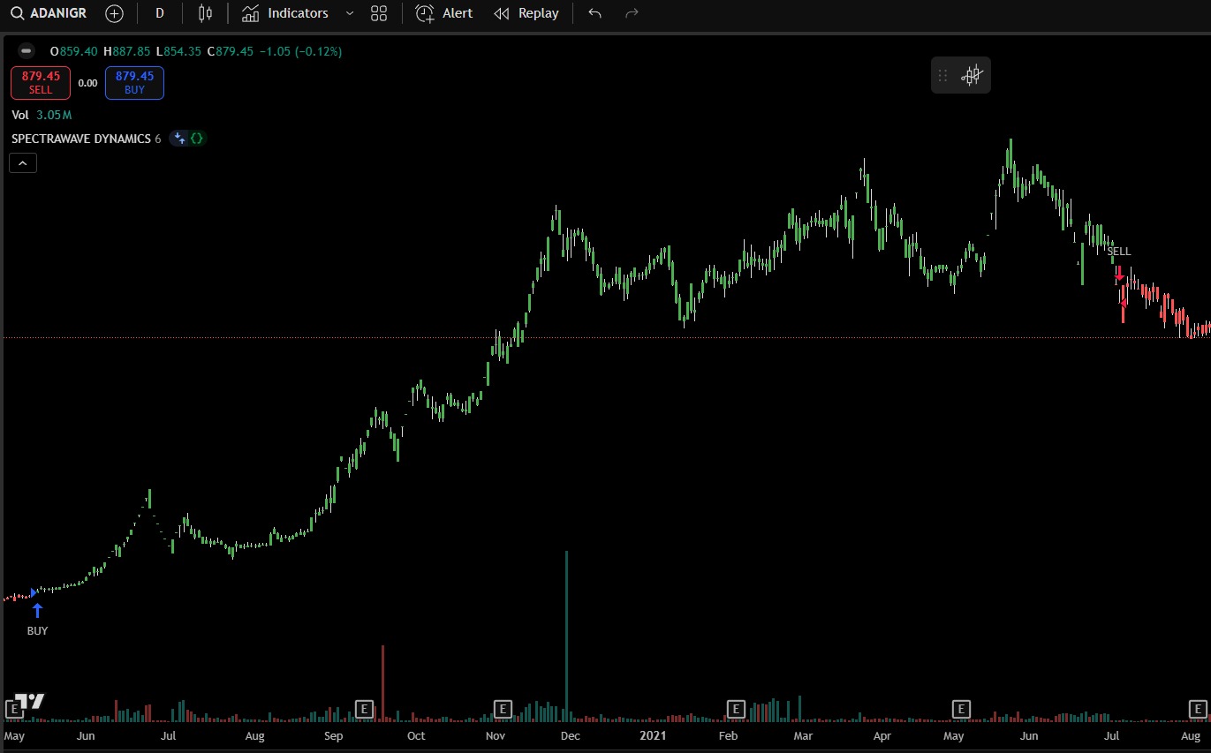Open source code braces icon of SPECTRAWAVE DYNAMICS
1211x753 pixels.
pos(197,139)
